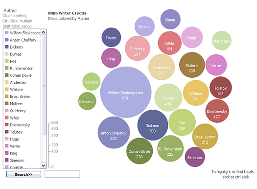Click the Verne bubble
257x189 pixels.
(x=216, y=65)
